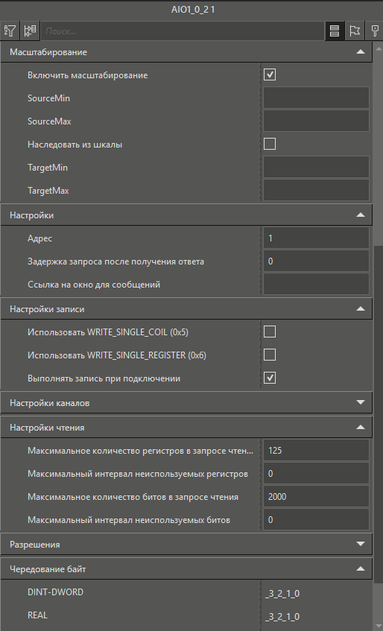Uncheck Включить масштабирование checkbox
383x631 pixels.
point(270,74)
